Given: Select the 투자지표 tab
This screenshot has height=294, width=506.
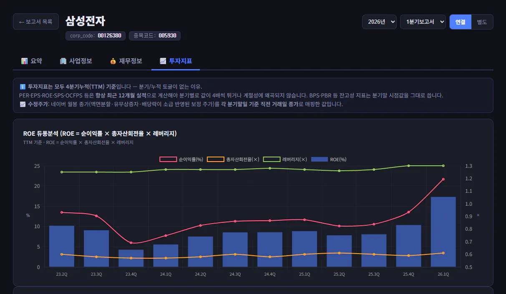Looking at the screenshot, I should (176, 61).
